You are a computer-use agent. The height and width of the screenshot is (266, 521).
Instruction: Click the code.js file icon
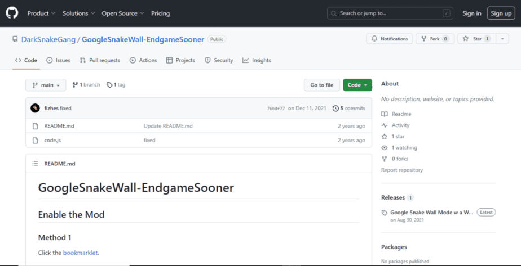point(35,140)
